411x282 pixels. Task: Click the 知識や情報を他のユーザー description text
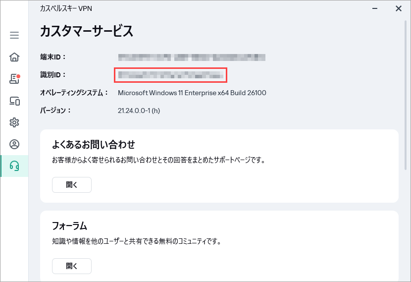tap(137, 241)
